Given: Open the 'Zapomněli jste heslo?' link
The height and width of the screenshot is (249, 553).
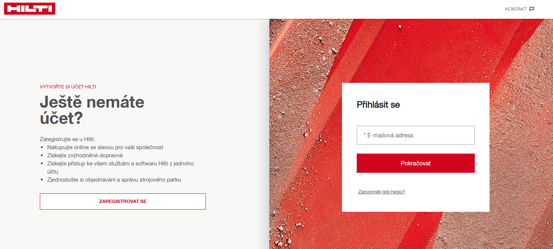Looking at the screenshot, I should point(381,192).
